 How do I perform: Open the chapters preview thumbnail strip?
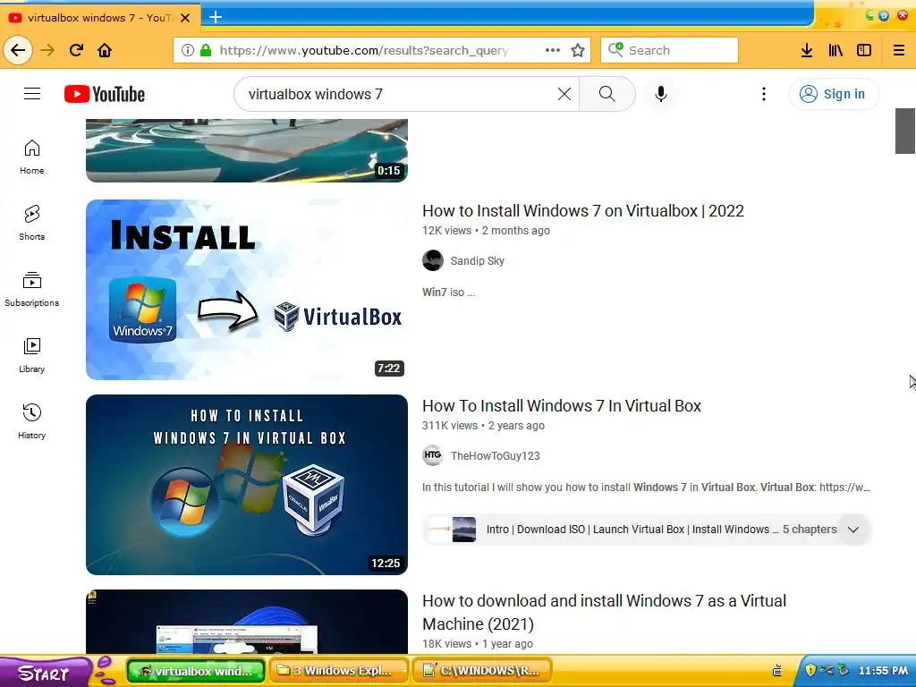tap(453, 530)
